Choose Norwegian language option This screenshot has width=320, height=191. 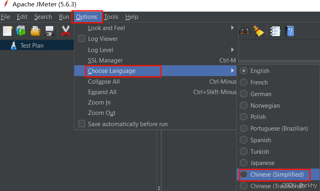point(278,105)
